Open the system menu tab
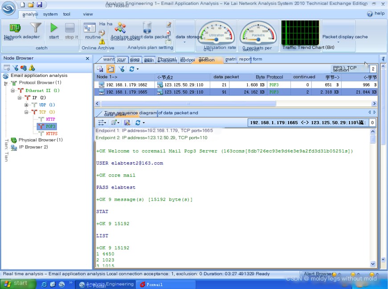The image size is (388, 289). pos(50,14)
